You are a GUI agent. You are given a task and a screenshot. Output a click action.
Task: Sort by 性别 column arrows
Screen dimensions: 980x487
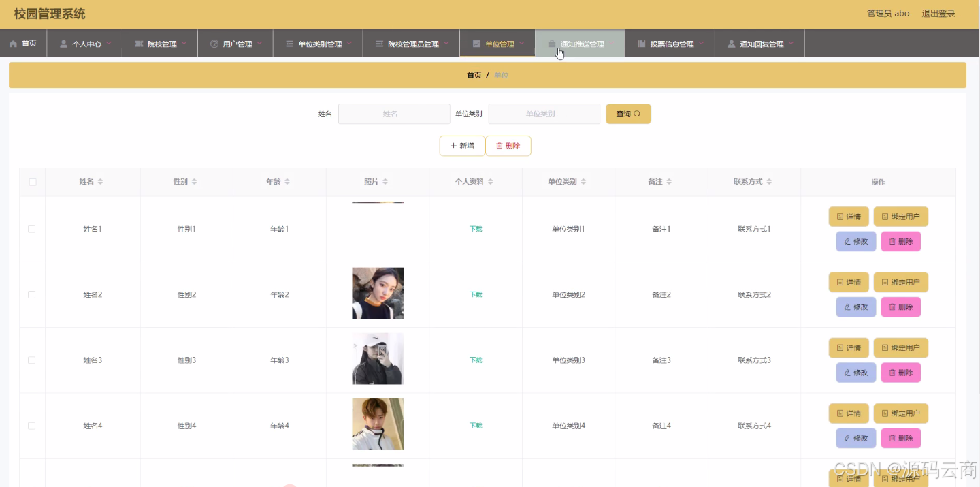[194, 182]
